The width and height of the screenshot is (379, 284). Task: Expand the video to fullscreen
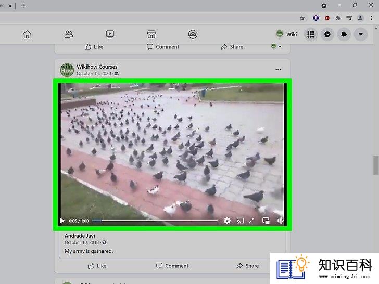click(x=251, y=221)
